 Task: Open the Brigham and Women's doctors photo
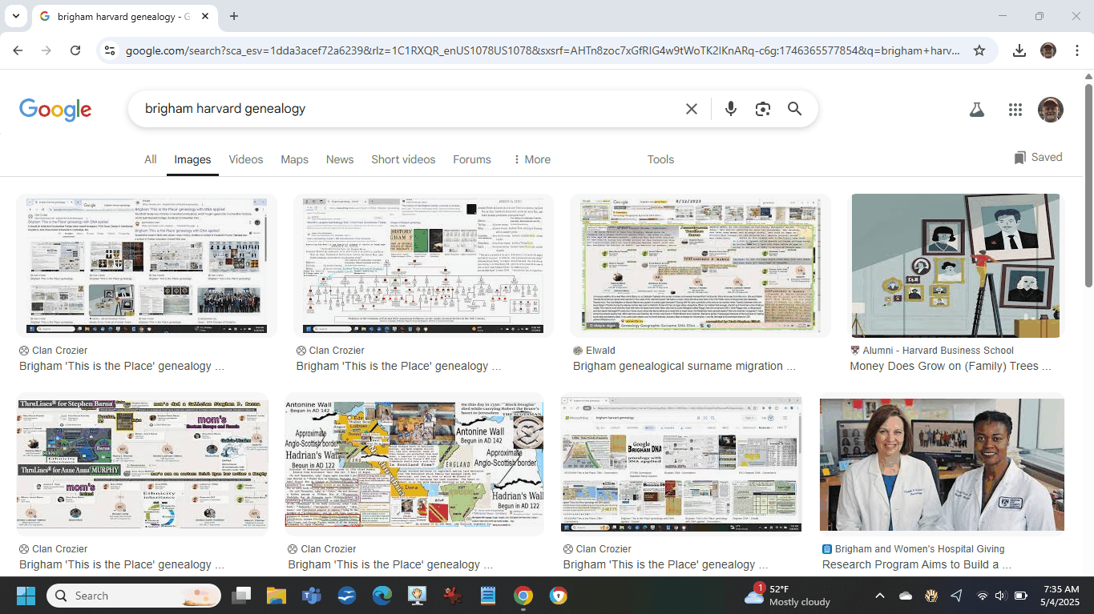coord(942,464)
